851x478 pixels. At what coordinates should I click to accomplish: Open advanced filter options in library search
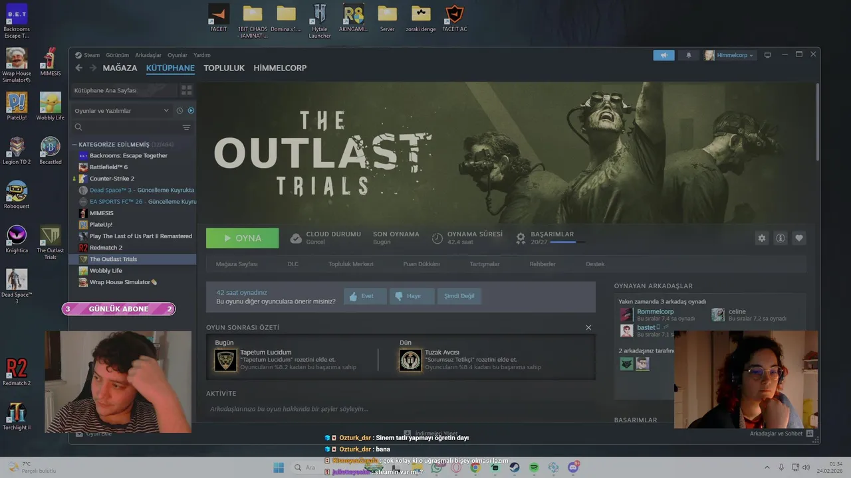187,127
